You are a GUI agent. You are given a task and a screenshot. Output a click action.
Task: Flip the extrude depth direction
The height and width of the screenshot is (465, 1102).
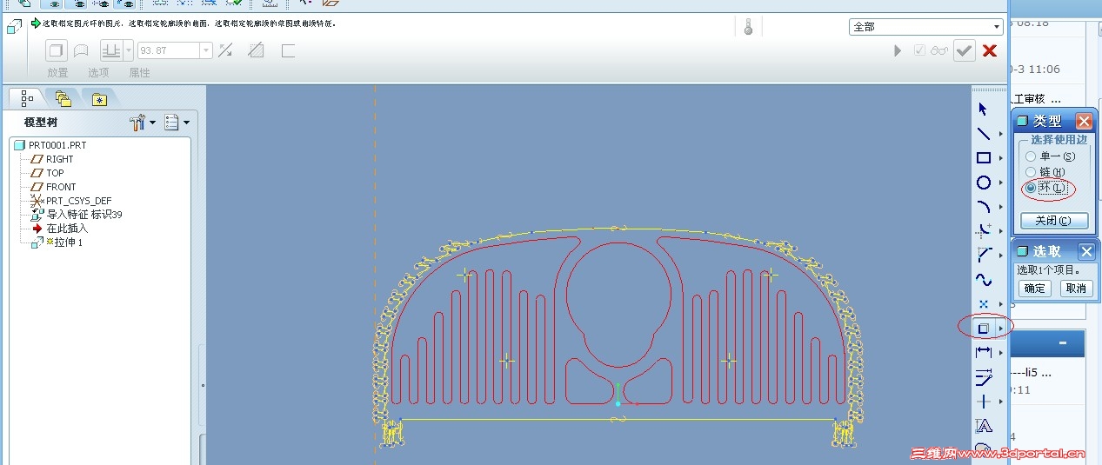(x=225, y=50)
